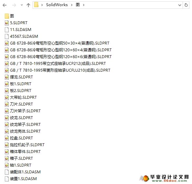Image resolution: width=192 pixels, height=184 pixels.
Task: Select file name 5.SLDPRT
Action: coord(19,23)
